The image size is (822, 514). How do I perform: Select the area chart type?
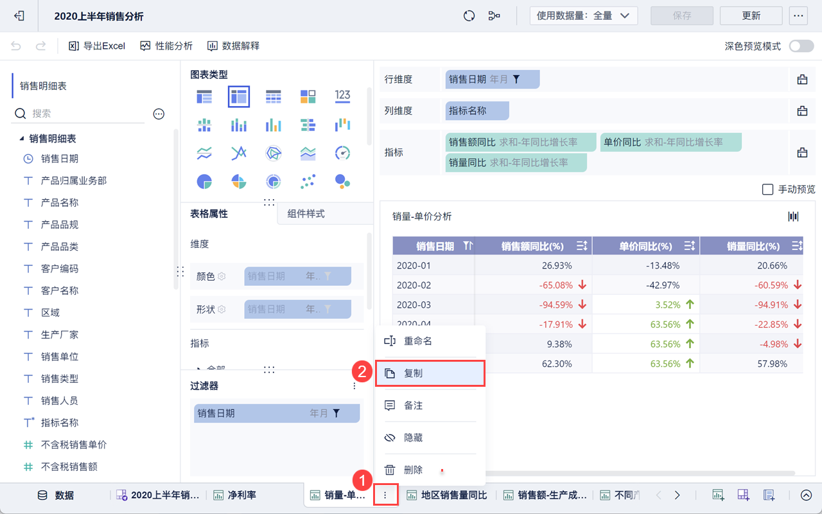tap(308, 153)
